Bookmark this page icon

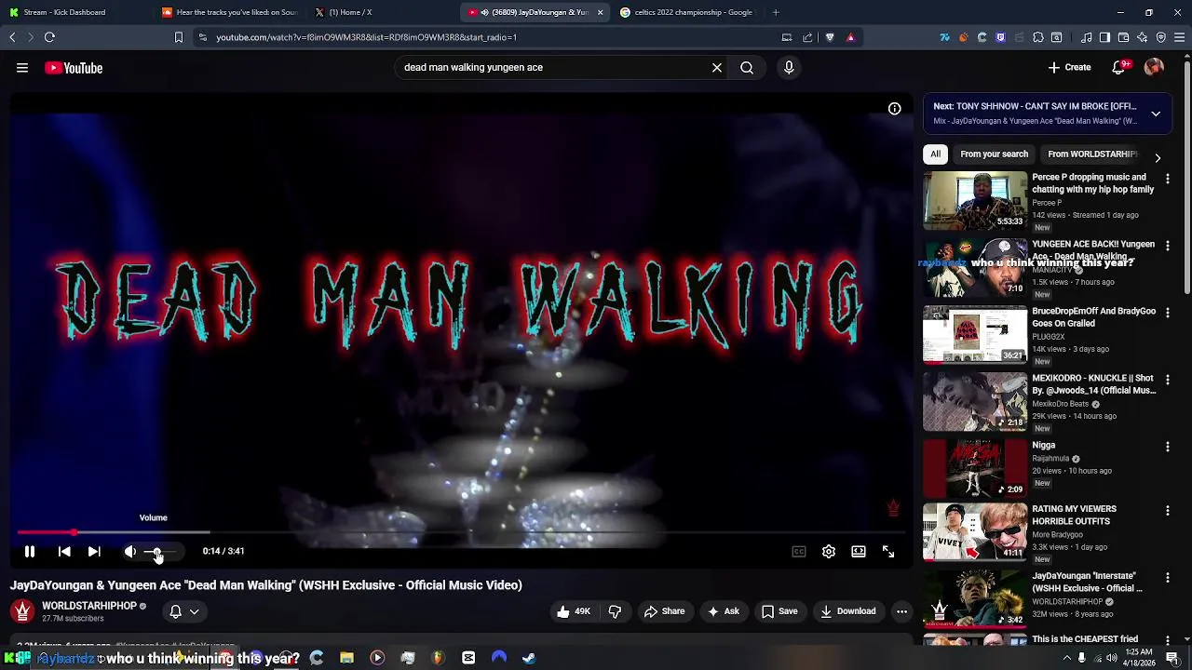[x=179, y=37]
